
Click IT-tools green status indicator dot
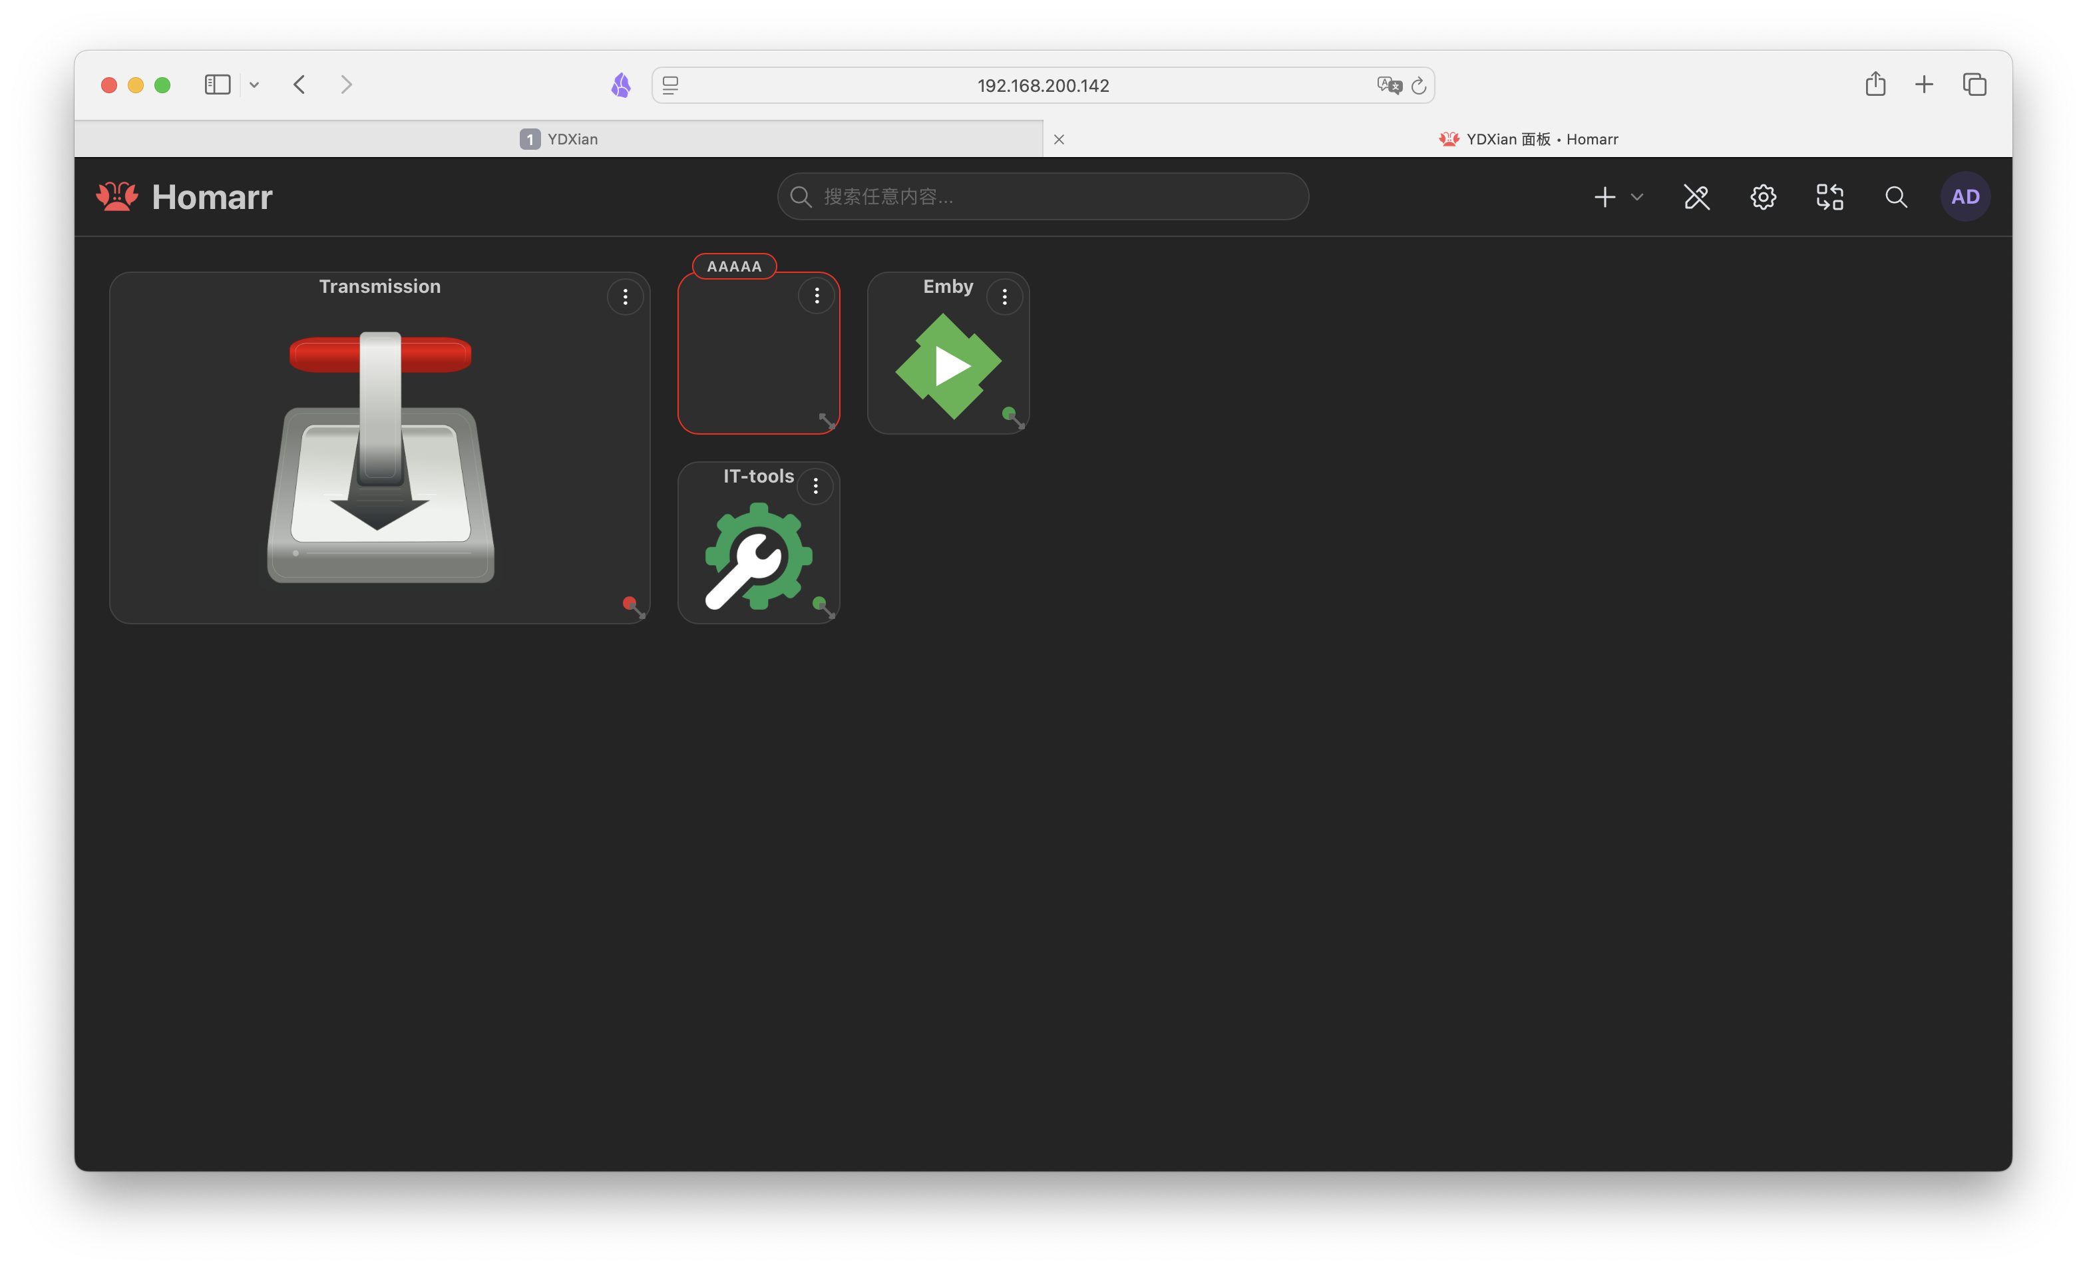coord(818,603)
